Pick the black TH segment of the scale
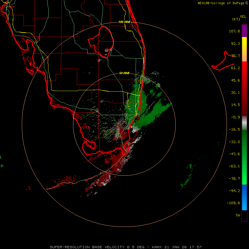Image resolution: width=249 pixels, height=249 pixels. point(244,216)
